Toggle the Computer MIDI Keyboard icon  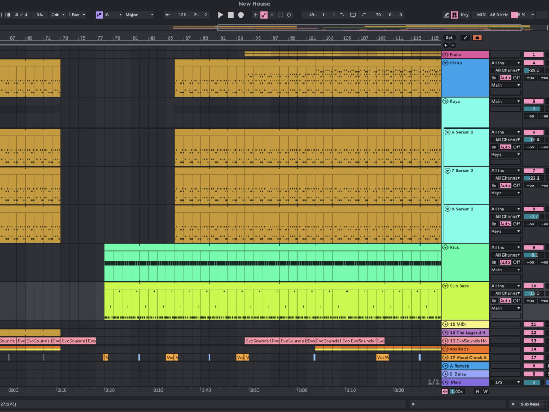[455, 15]
